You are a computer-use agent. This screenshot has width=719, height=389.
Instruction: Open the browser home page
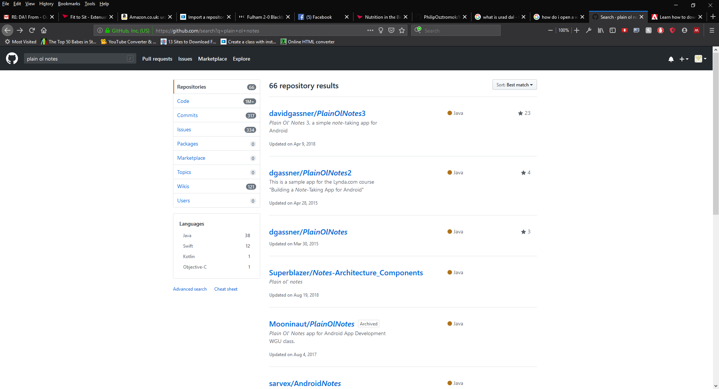point(44,30)
